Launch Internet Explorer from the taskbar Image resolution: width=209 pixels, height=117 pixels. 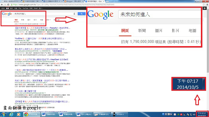click(11, 114)
